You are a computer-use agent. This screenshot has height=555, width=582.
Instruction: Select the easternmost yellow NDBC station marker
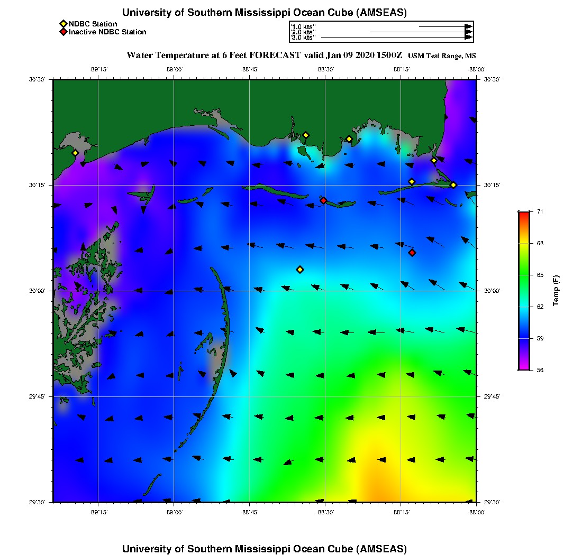[453, 184]
